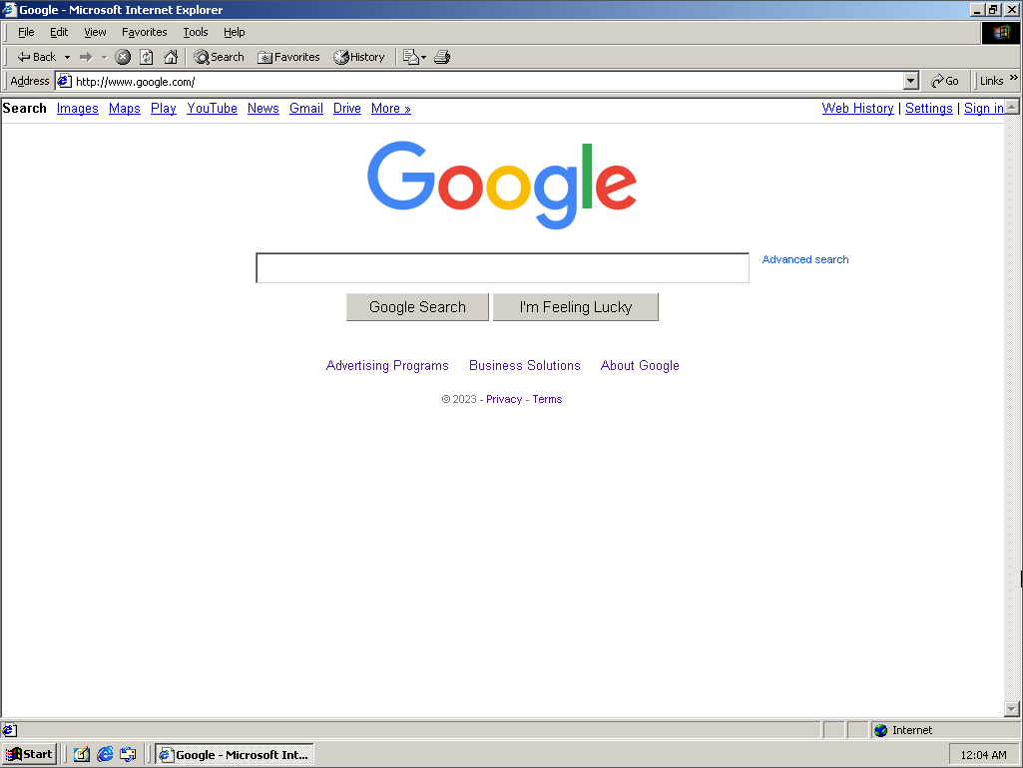Viewport: 1023px width, 768px height.
Task: Open the Advertising Programs link
Action: click(x=387, y=366)
